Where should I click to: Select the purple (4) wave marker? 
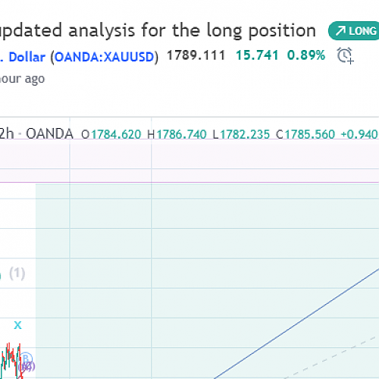click(x=27, y=367)
